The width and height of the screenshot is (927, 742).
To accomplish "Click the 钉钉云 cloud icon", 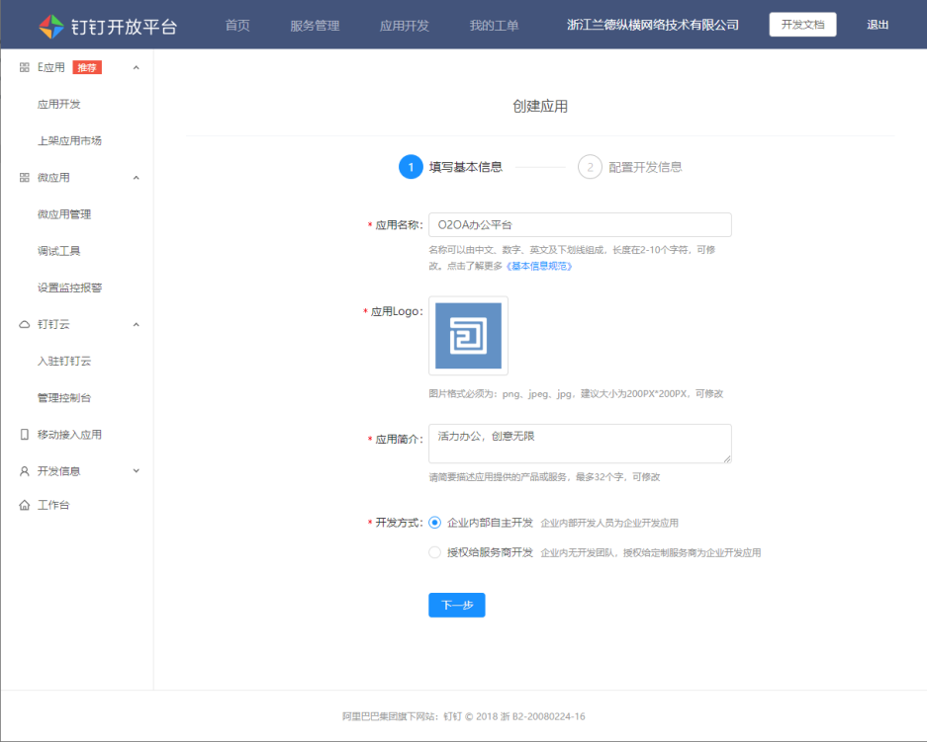I will pyautogui.click(x=25, y=325).
